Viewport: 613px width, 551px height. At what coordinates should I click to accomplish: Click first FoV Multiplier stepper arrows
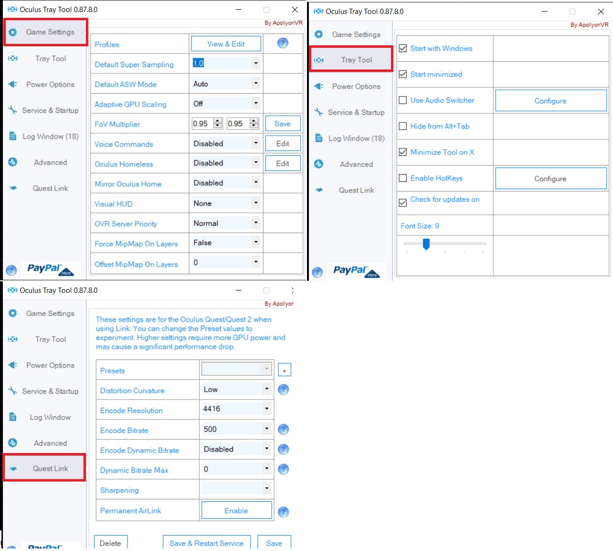click(x=218, y=124)
